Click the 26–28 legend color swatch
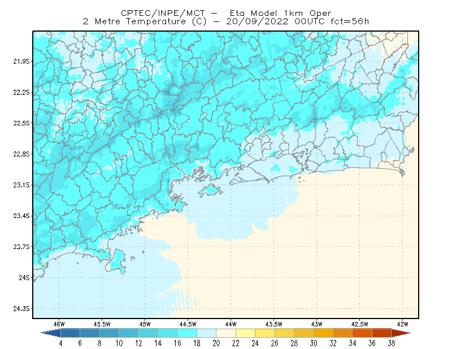This screenshot has width=452, height=349. coord(285,333)
